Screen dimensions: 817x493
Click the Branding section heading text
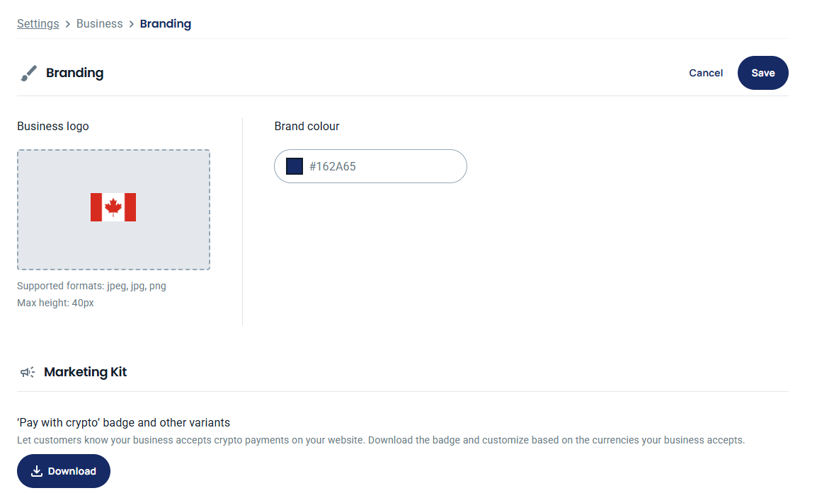pos(74,73)
